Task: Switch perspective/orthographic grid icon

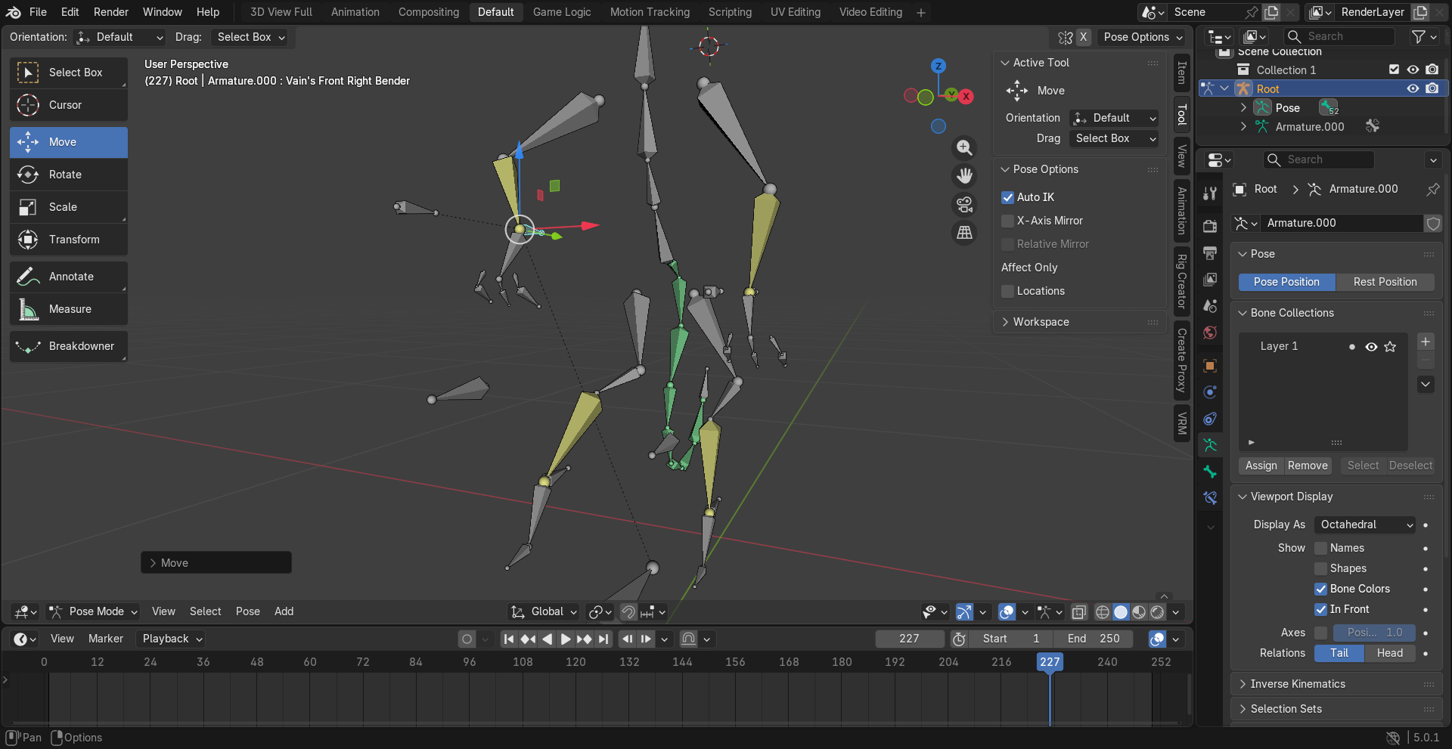Action: [964, 233]
